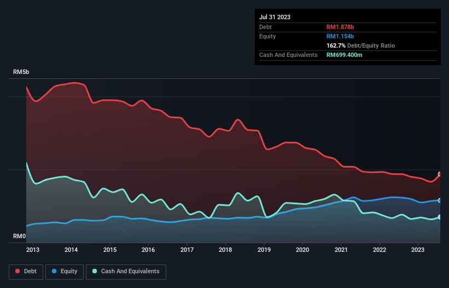Click the RM699.400m cash value
The image size is (449, 288).
pos(344,55)
